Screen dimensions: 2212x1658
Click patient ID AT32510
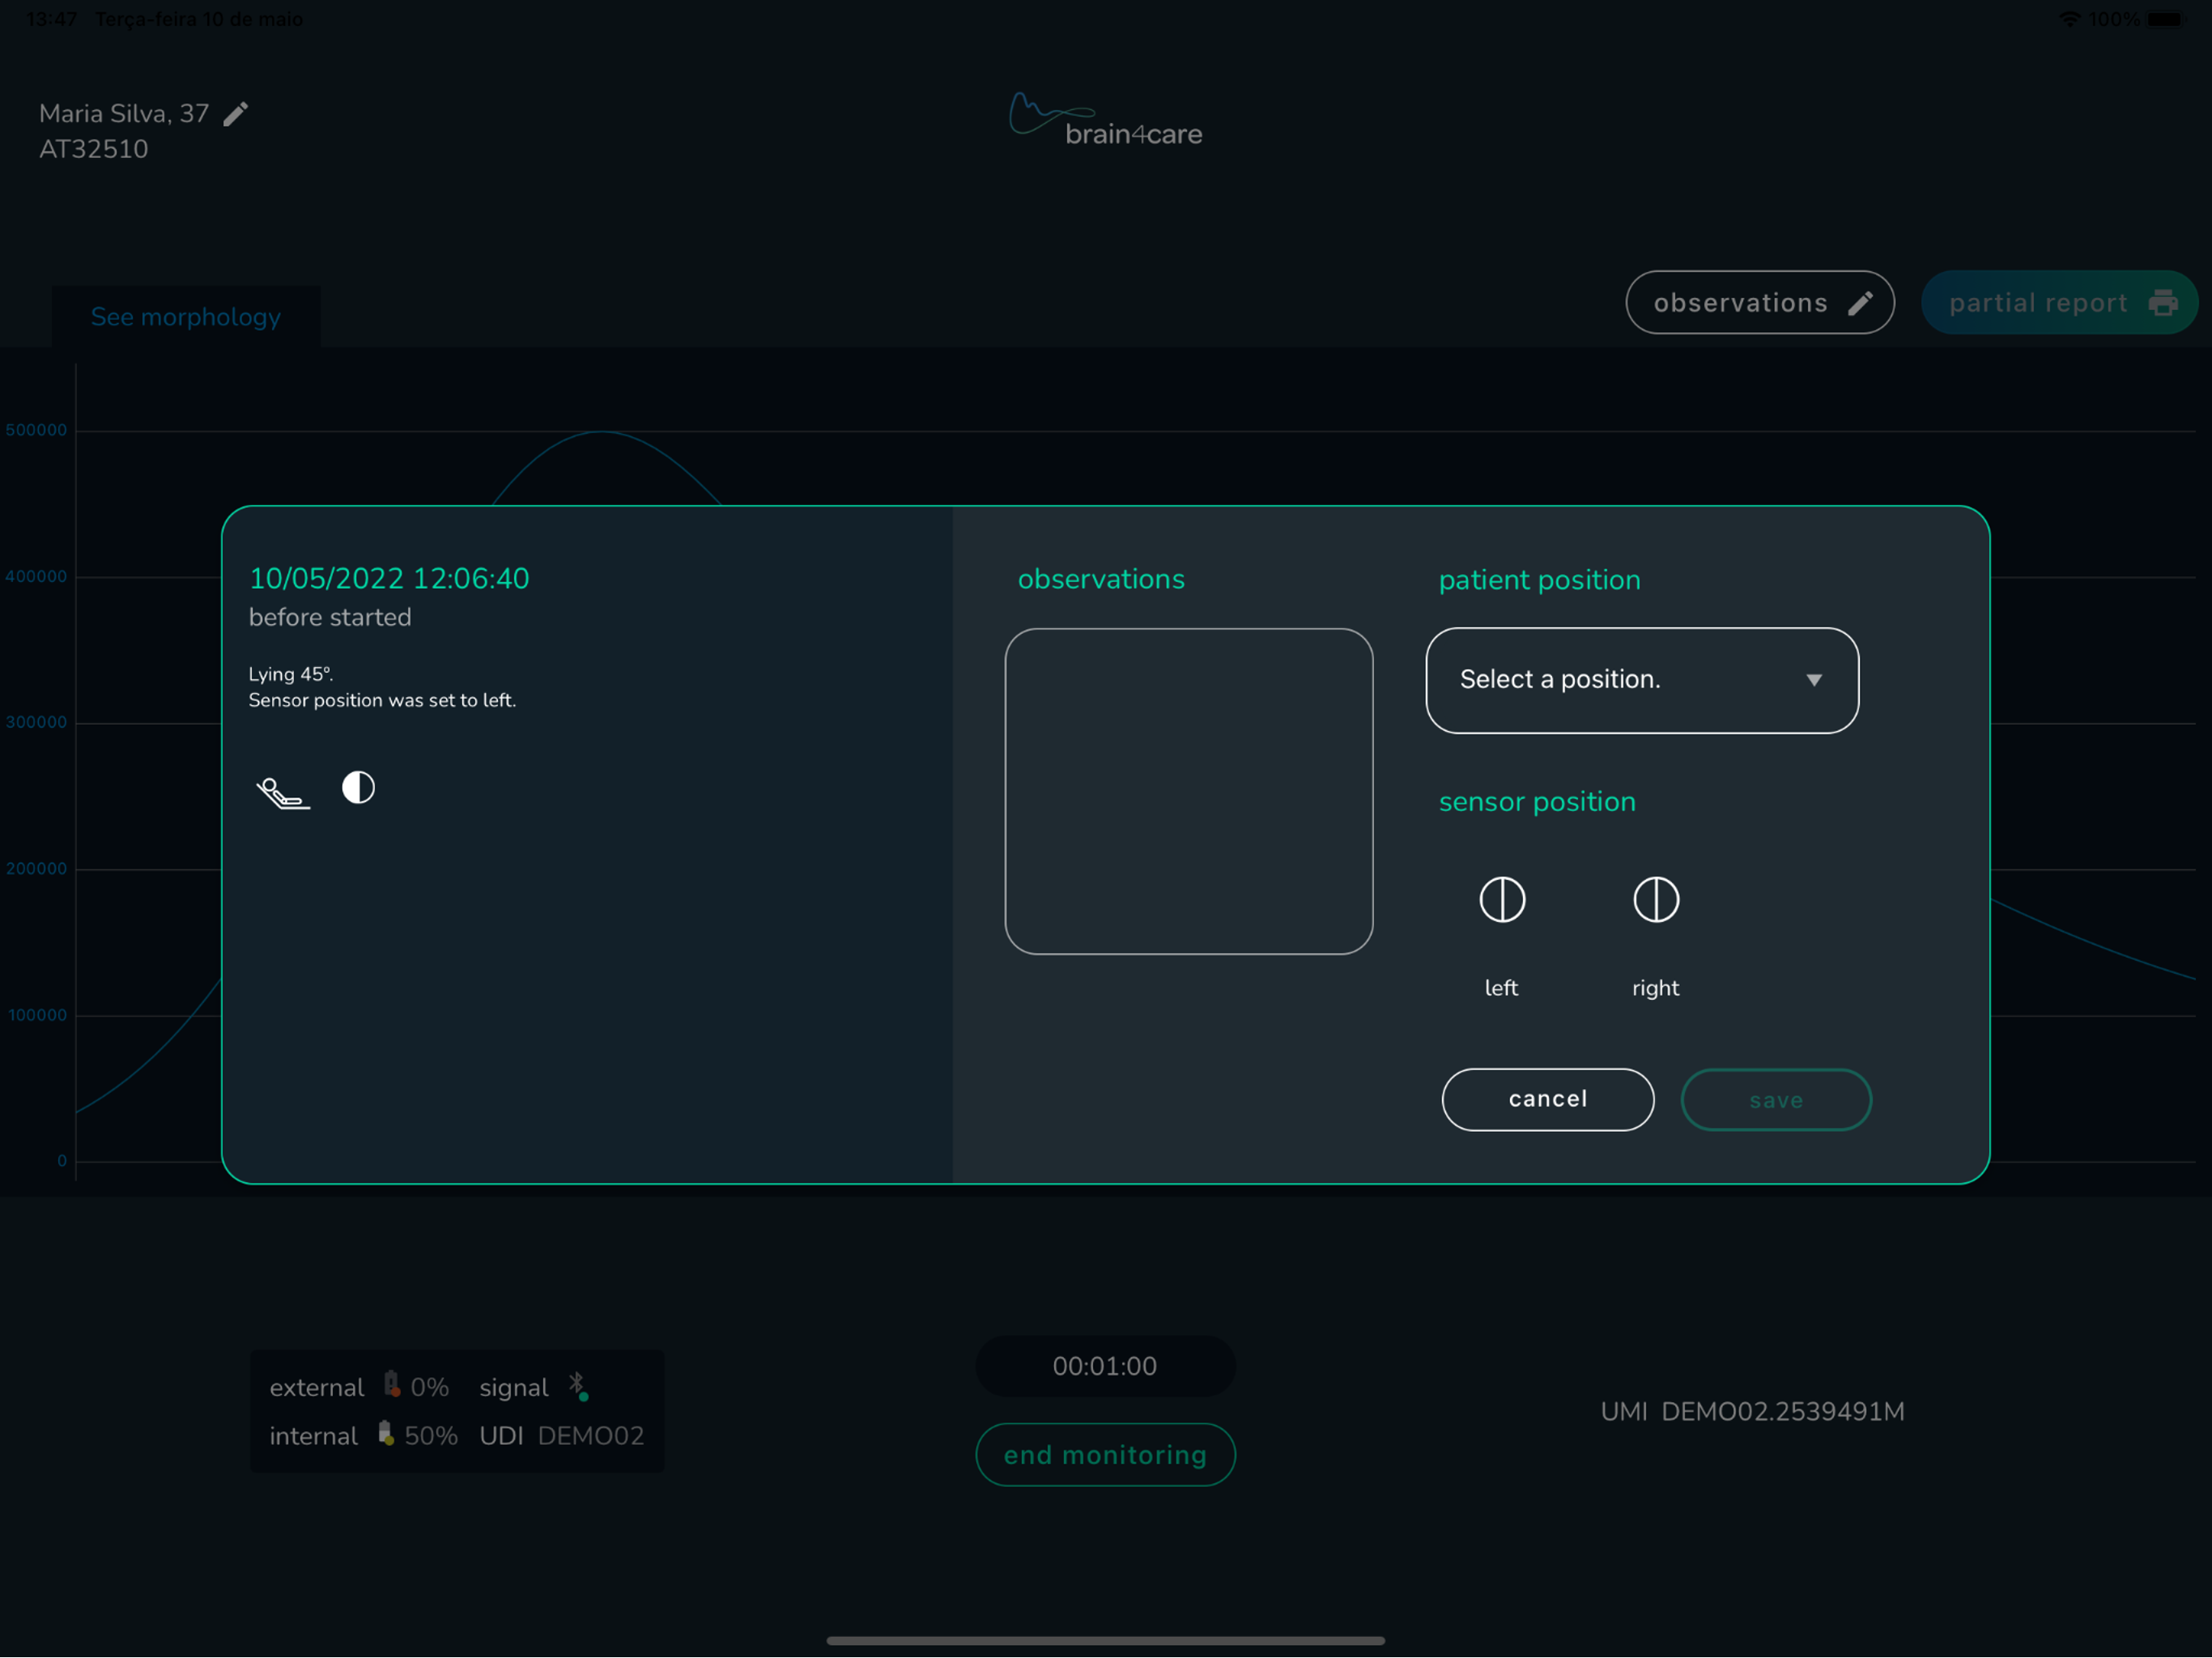[93, 149]
